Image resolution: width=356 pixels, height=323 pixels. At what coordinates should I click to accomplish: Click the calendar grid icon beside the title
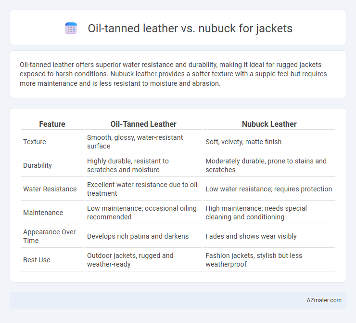tap(71, 28)
